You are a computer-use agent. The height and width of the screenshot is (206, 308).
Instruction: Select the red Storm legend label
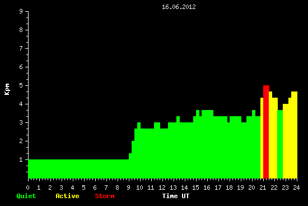(105, 196)
